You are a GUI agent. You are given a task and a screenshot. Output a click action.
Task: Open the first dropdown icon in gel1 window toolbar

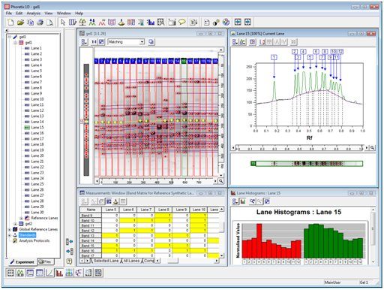click(84, 42)
